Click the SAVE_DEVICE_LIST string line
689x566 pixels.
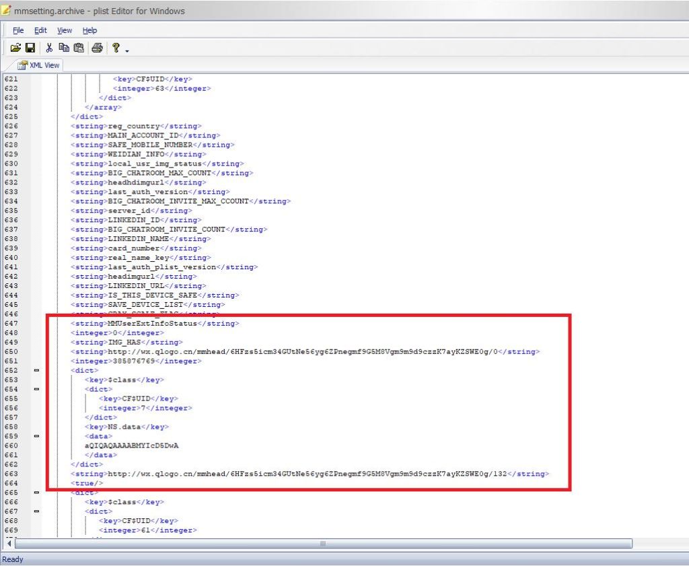[147, 304]
